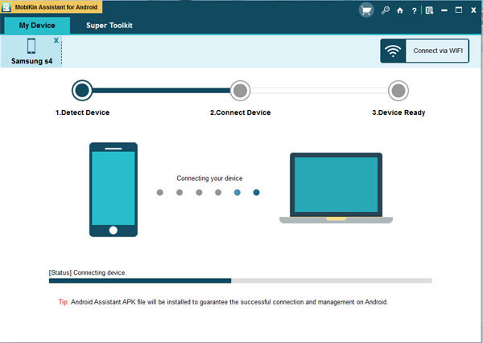Switch to the Super Toolkit tab
Image resolution: width=483 pixels, height=343 pixels.
pyautogui.click(x=109, y=25)
